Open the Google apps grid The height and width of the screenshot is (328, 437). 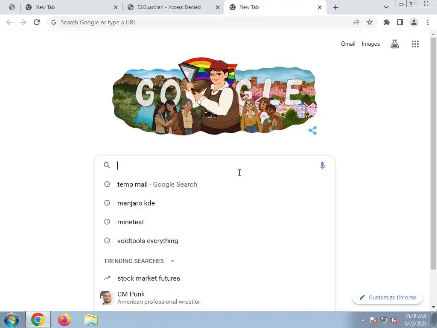click(x=415, y=44)
